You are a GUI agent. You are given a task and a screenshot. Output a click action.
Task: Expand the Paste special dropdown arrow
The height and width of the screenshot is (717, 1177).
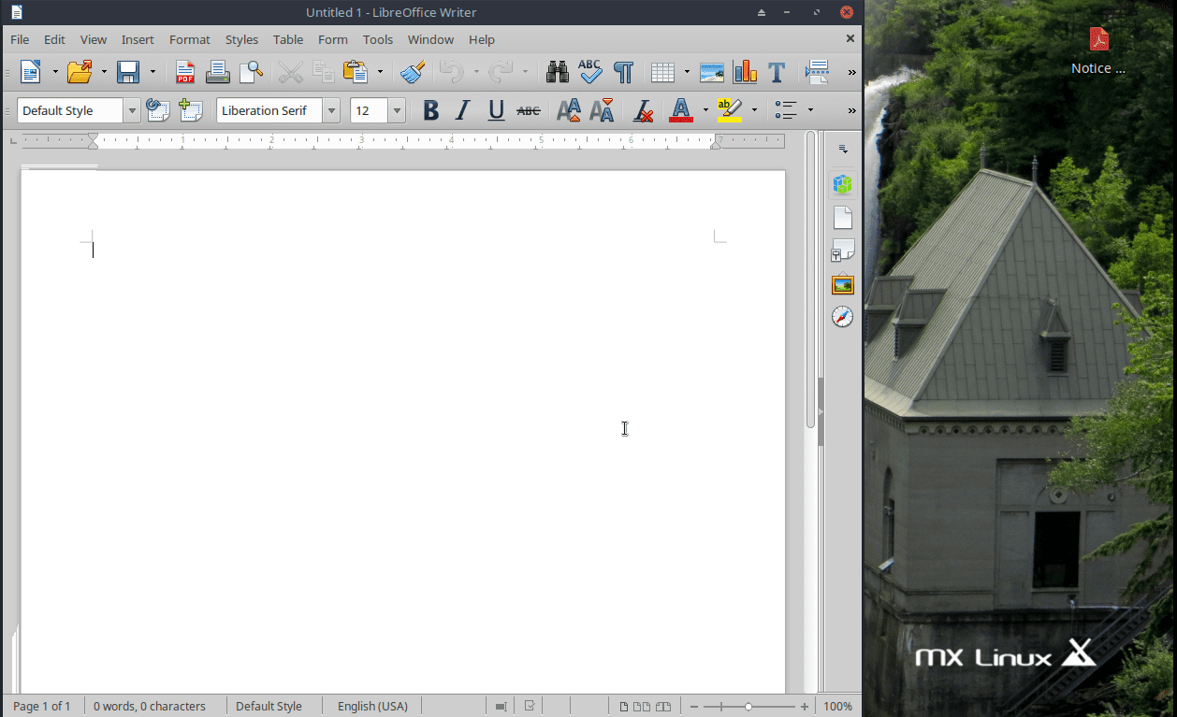(380, 72)
